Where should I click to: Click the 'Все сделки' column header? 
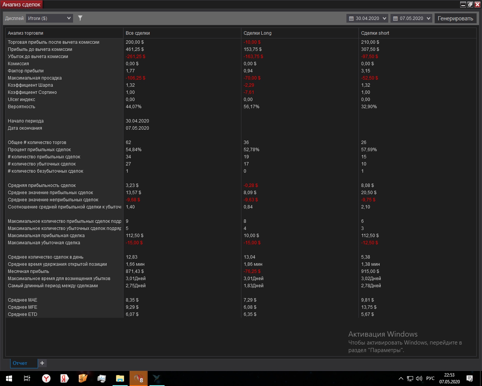(x=138, y=33)
